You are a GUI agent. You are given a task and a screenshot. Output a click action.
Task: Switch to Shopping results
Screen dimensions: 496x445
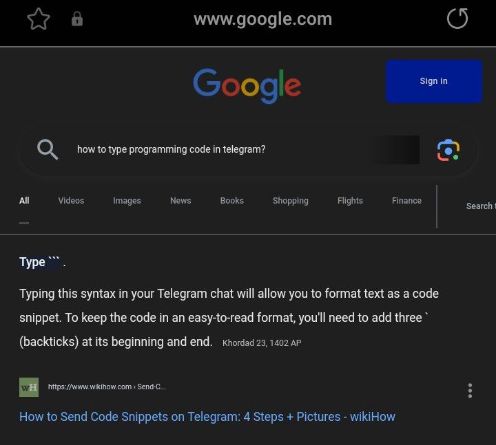[291, 201]
